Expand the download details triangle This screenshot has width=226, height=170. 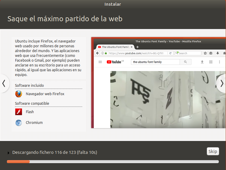point(8,153)
